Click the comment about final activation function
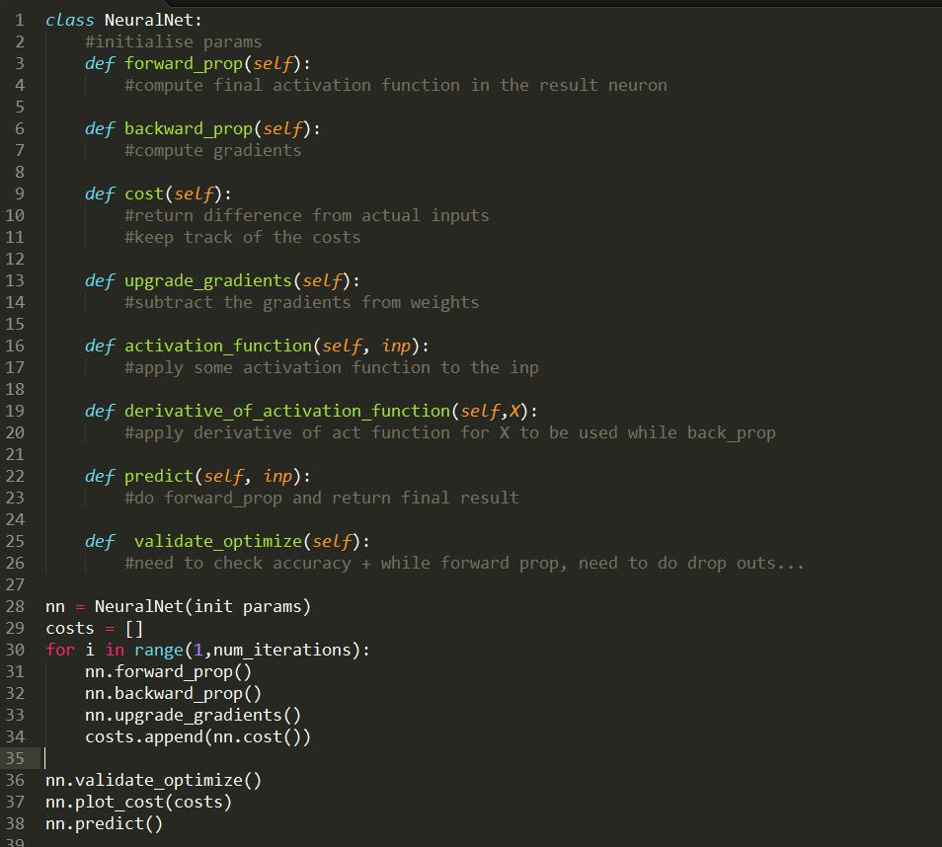Image resolution: width=942 pixels, height=847 pixels. click(x=395, y=85)
